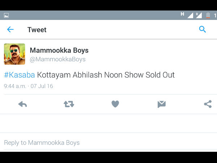Tap the first signal strength icon
Image resolution: width=217 pixels, height=163 pixels.
coord(190,15)
